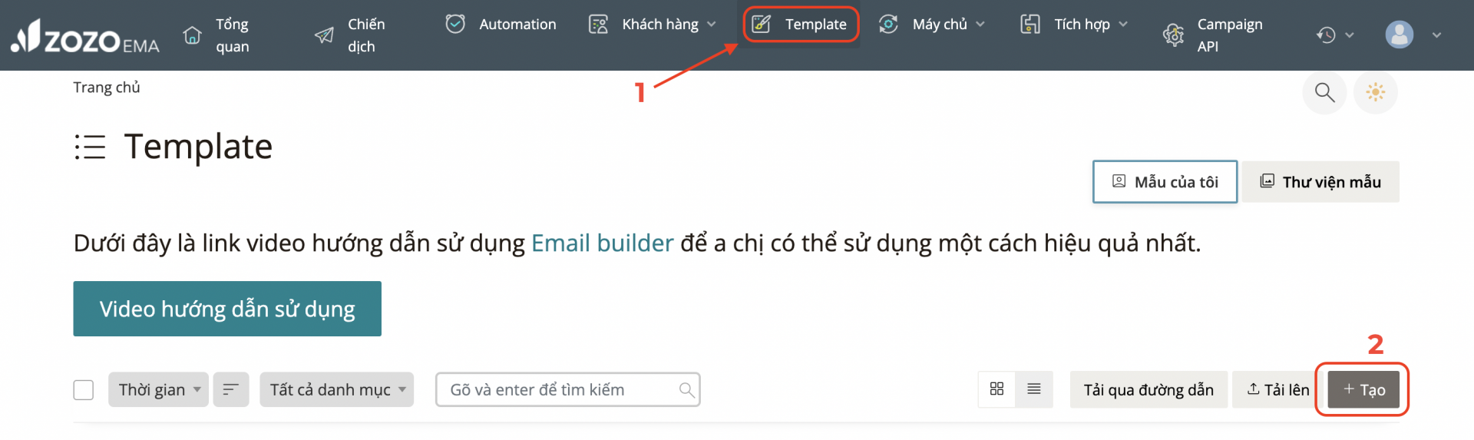Click the ZOZO EMA logo

tap(84, 36)
